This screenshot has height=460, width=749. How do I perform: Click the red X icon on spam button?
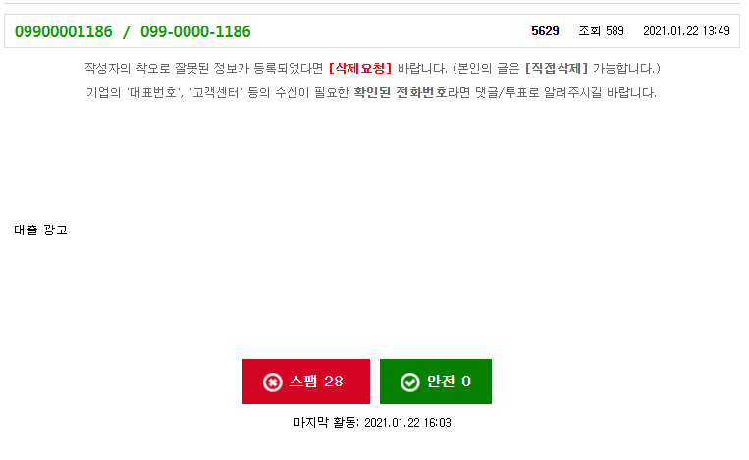pyautogui.click(x=272, y=383)
